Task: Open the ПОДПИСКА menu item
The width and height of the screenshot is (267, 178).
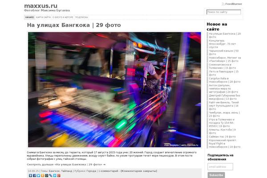Action: point(81,17)
